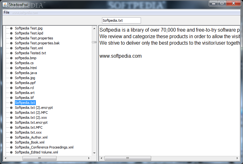243x164 pixels.
Task: Select Softpedia_Edited Volume.xml file
Action: click(36, 152)
